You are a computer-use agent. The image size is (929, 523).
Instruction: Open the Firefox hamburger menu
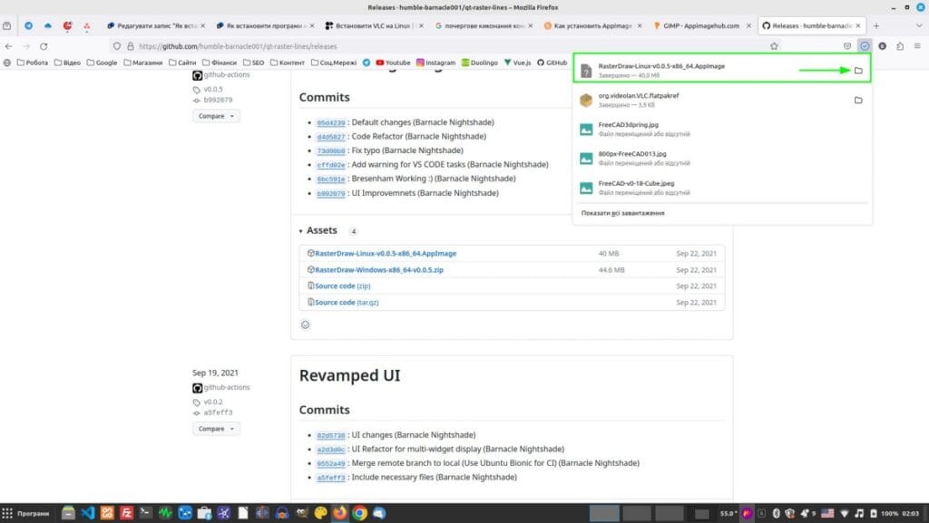917,46
